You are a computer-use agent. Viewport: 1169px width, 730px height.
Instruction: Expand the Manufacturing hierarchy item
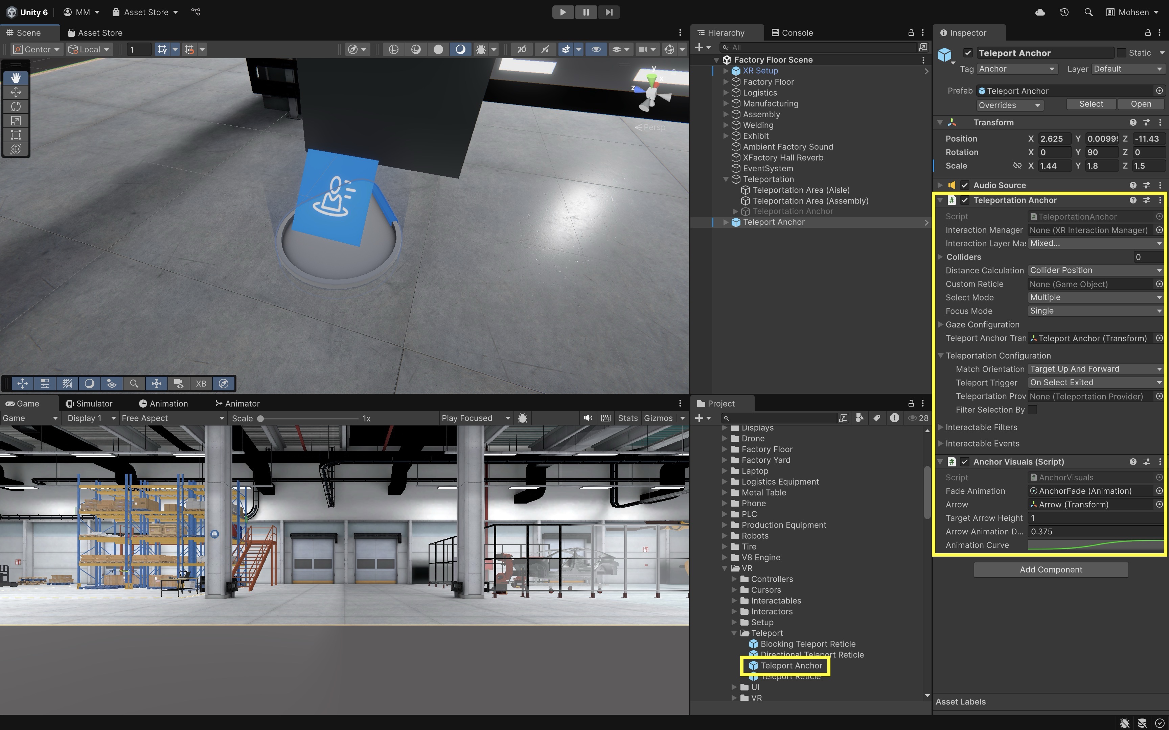tap(726, 104)
